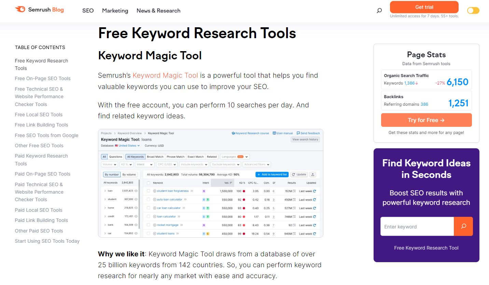Click the Keyword Research course graduation-cap icon
This screenshot has width=489, height=285.
pyautogui.click(x=233, y=133)
